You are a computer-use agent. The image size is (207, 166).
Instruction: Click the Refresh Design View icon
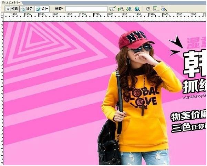tap(148, 9)
